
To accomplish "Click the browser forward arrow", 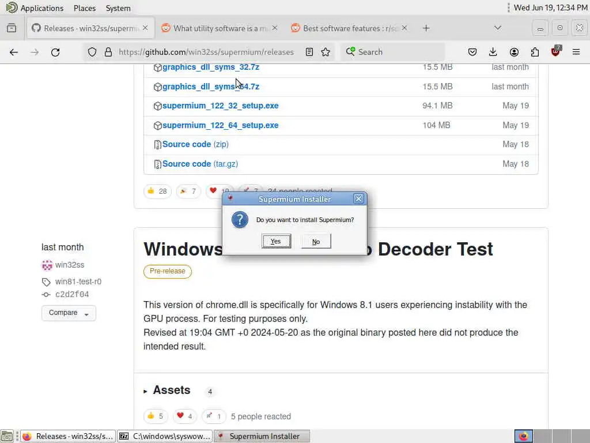I will [x=34, y=52].
